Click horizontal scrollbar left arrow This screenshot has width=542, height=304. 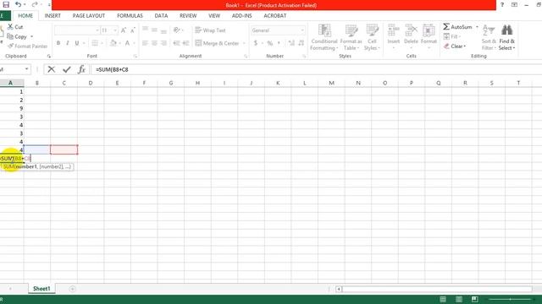(x=339, y=289)
